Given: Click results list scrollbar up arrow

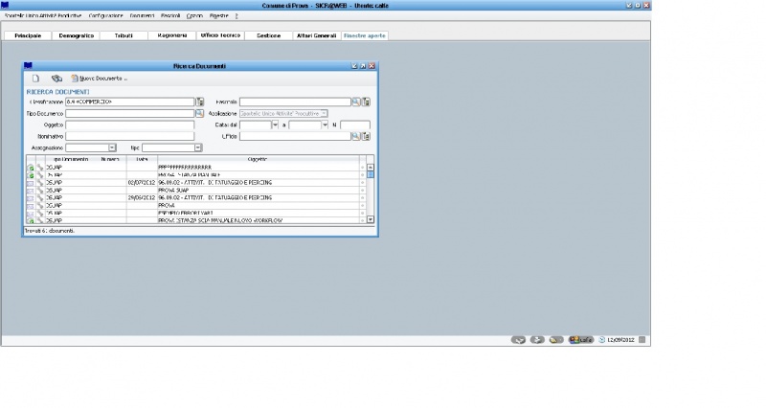Looking at the screenshot, I should pos(371,168).
